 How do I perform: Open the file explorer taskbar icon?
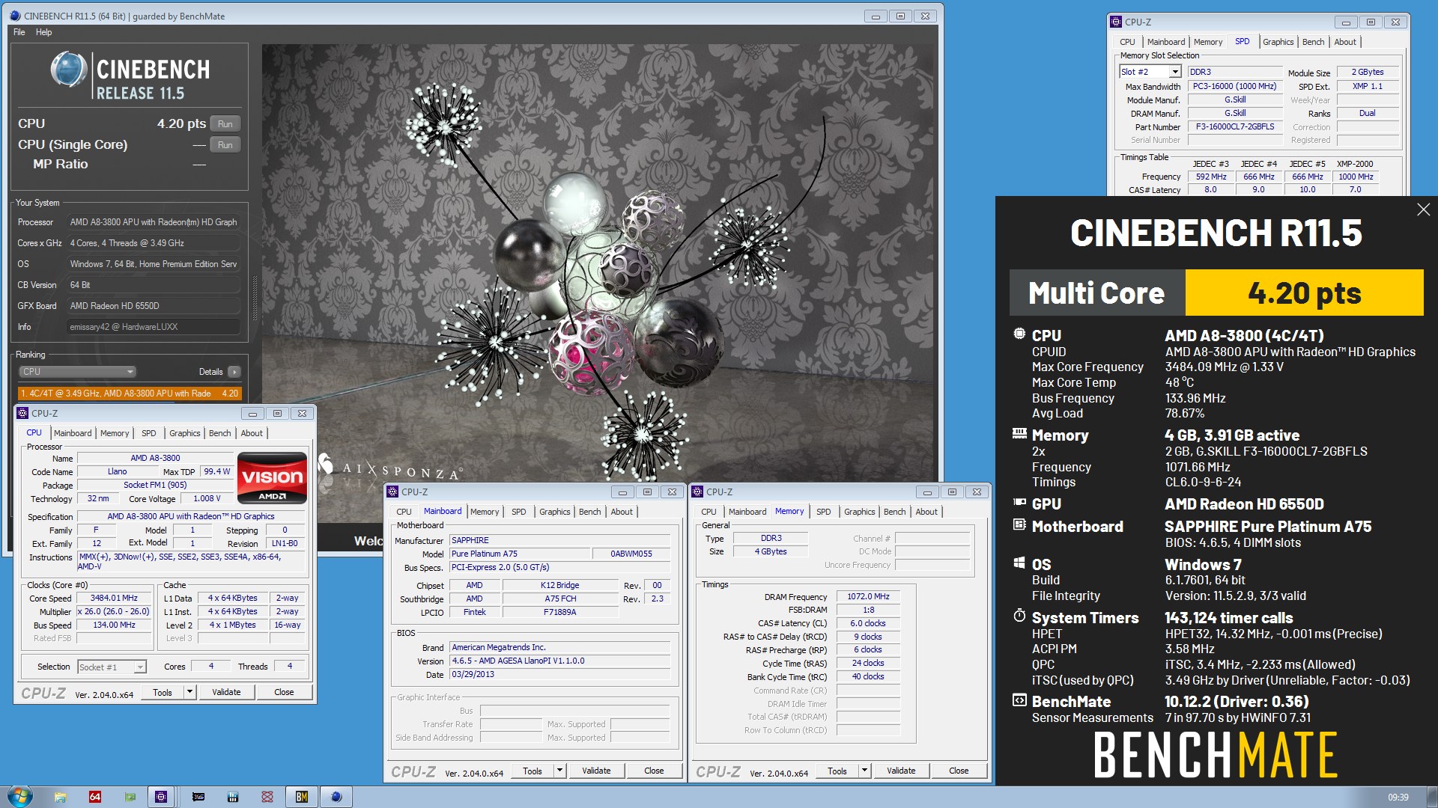[60, 797]
